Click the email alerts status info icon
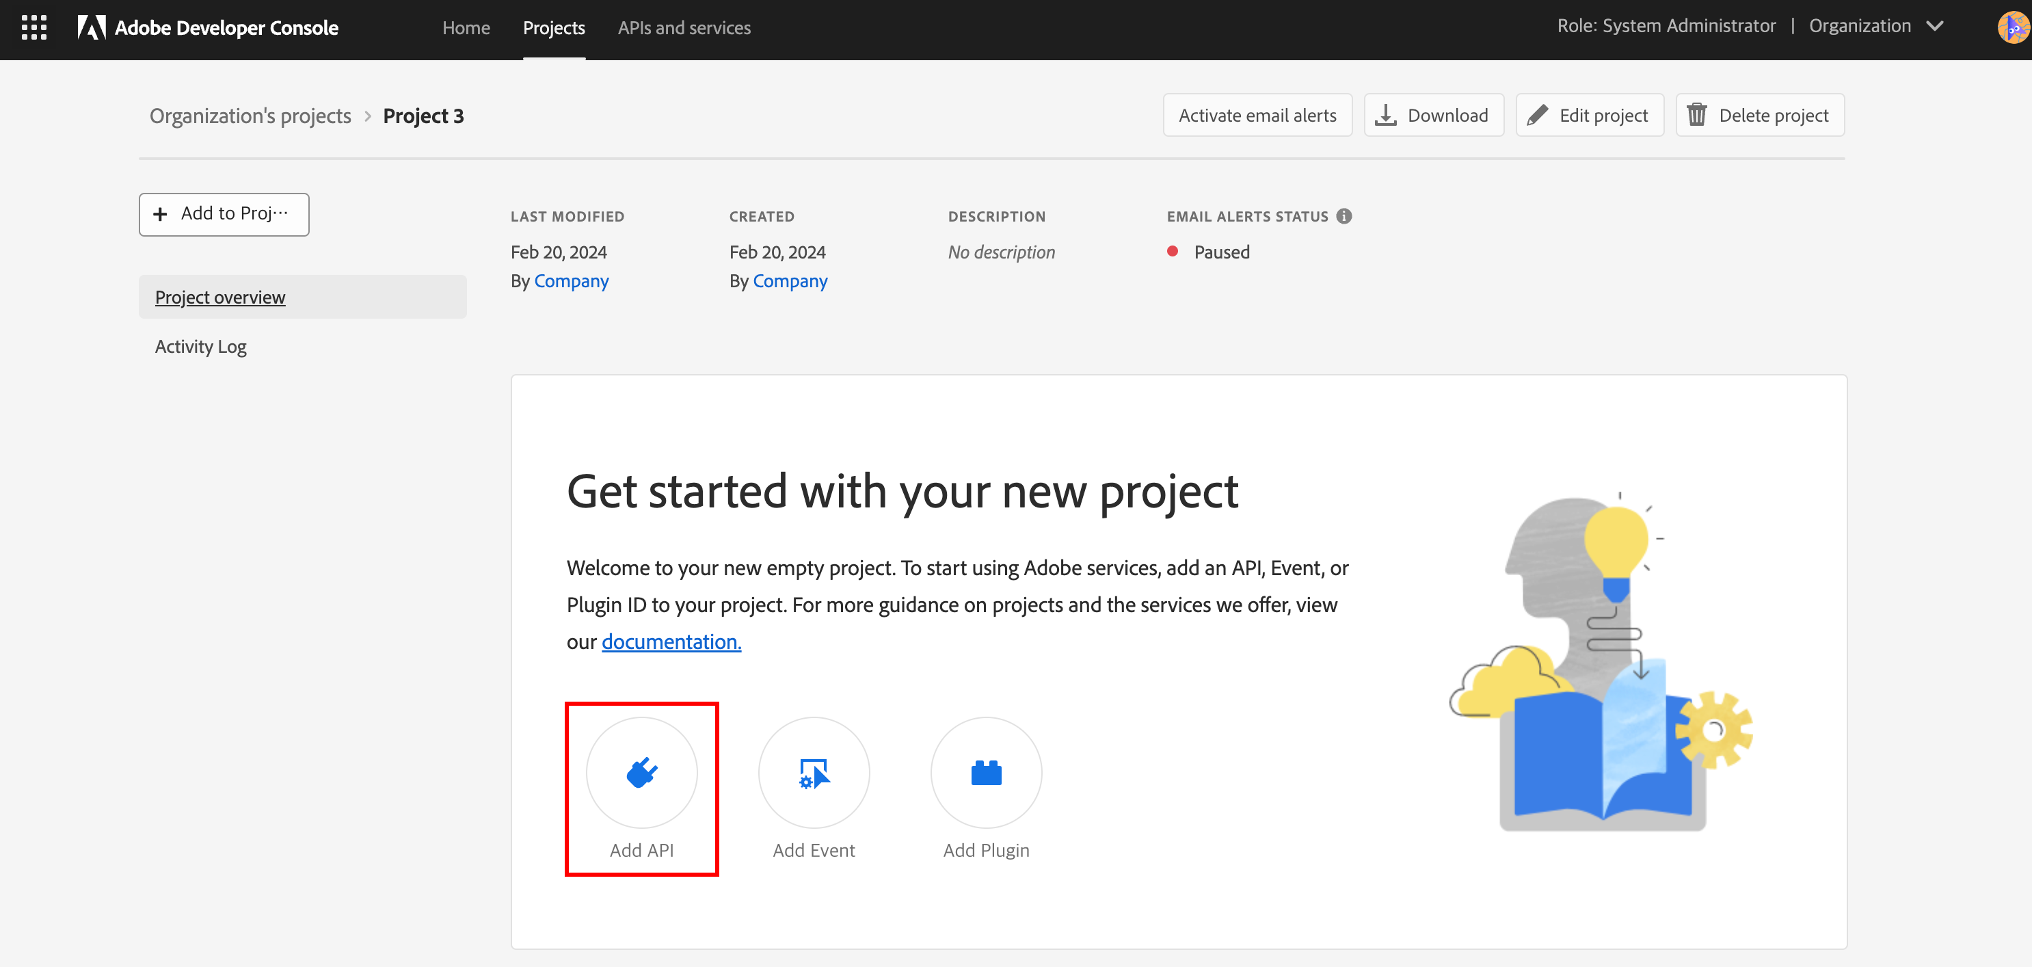 pos(1345,216)
